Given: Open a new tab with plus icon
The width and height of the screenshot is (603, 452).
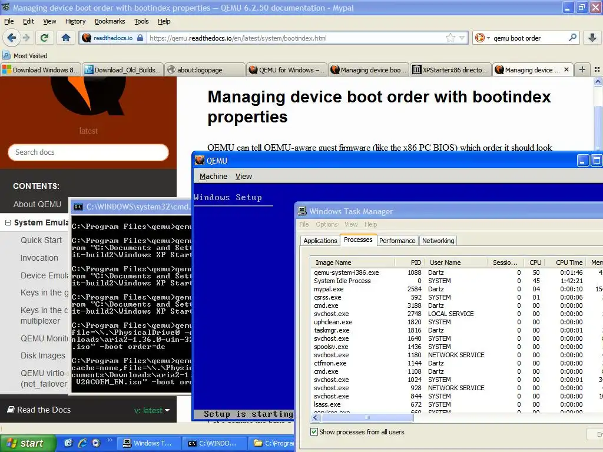Looking at the screenshot, I should pyautogui.click(x=582, y=69).
